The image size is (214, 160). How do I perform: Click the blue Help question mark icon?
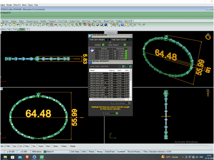(x=122, y=25)
